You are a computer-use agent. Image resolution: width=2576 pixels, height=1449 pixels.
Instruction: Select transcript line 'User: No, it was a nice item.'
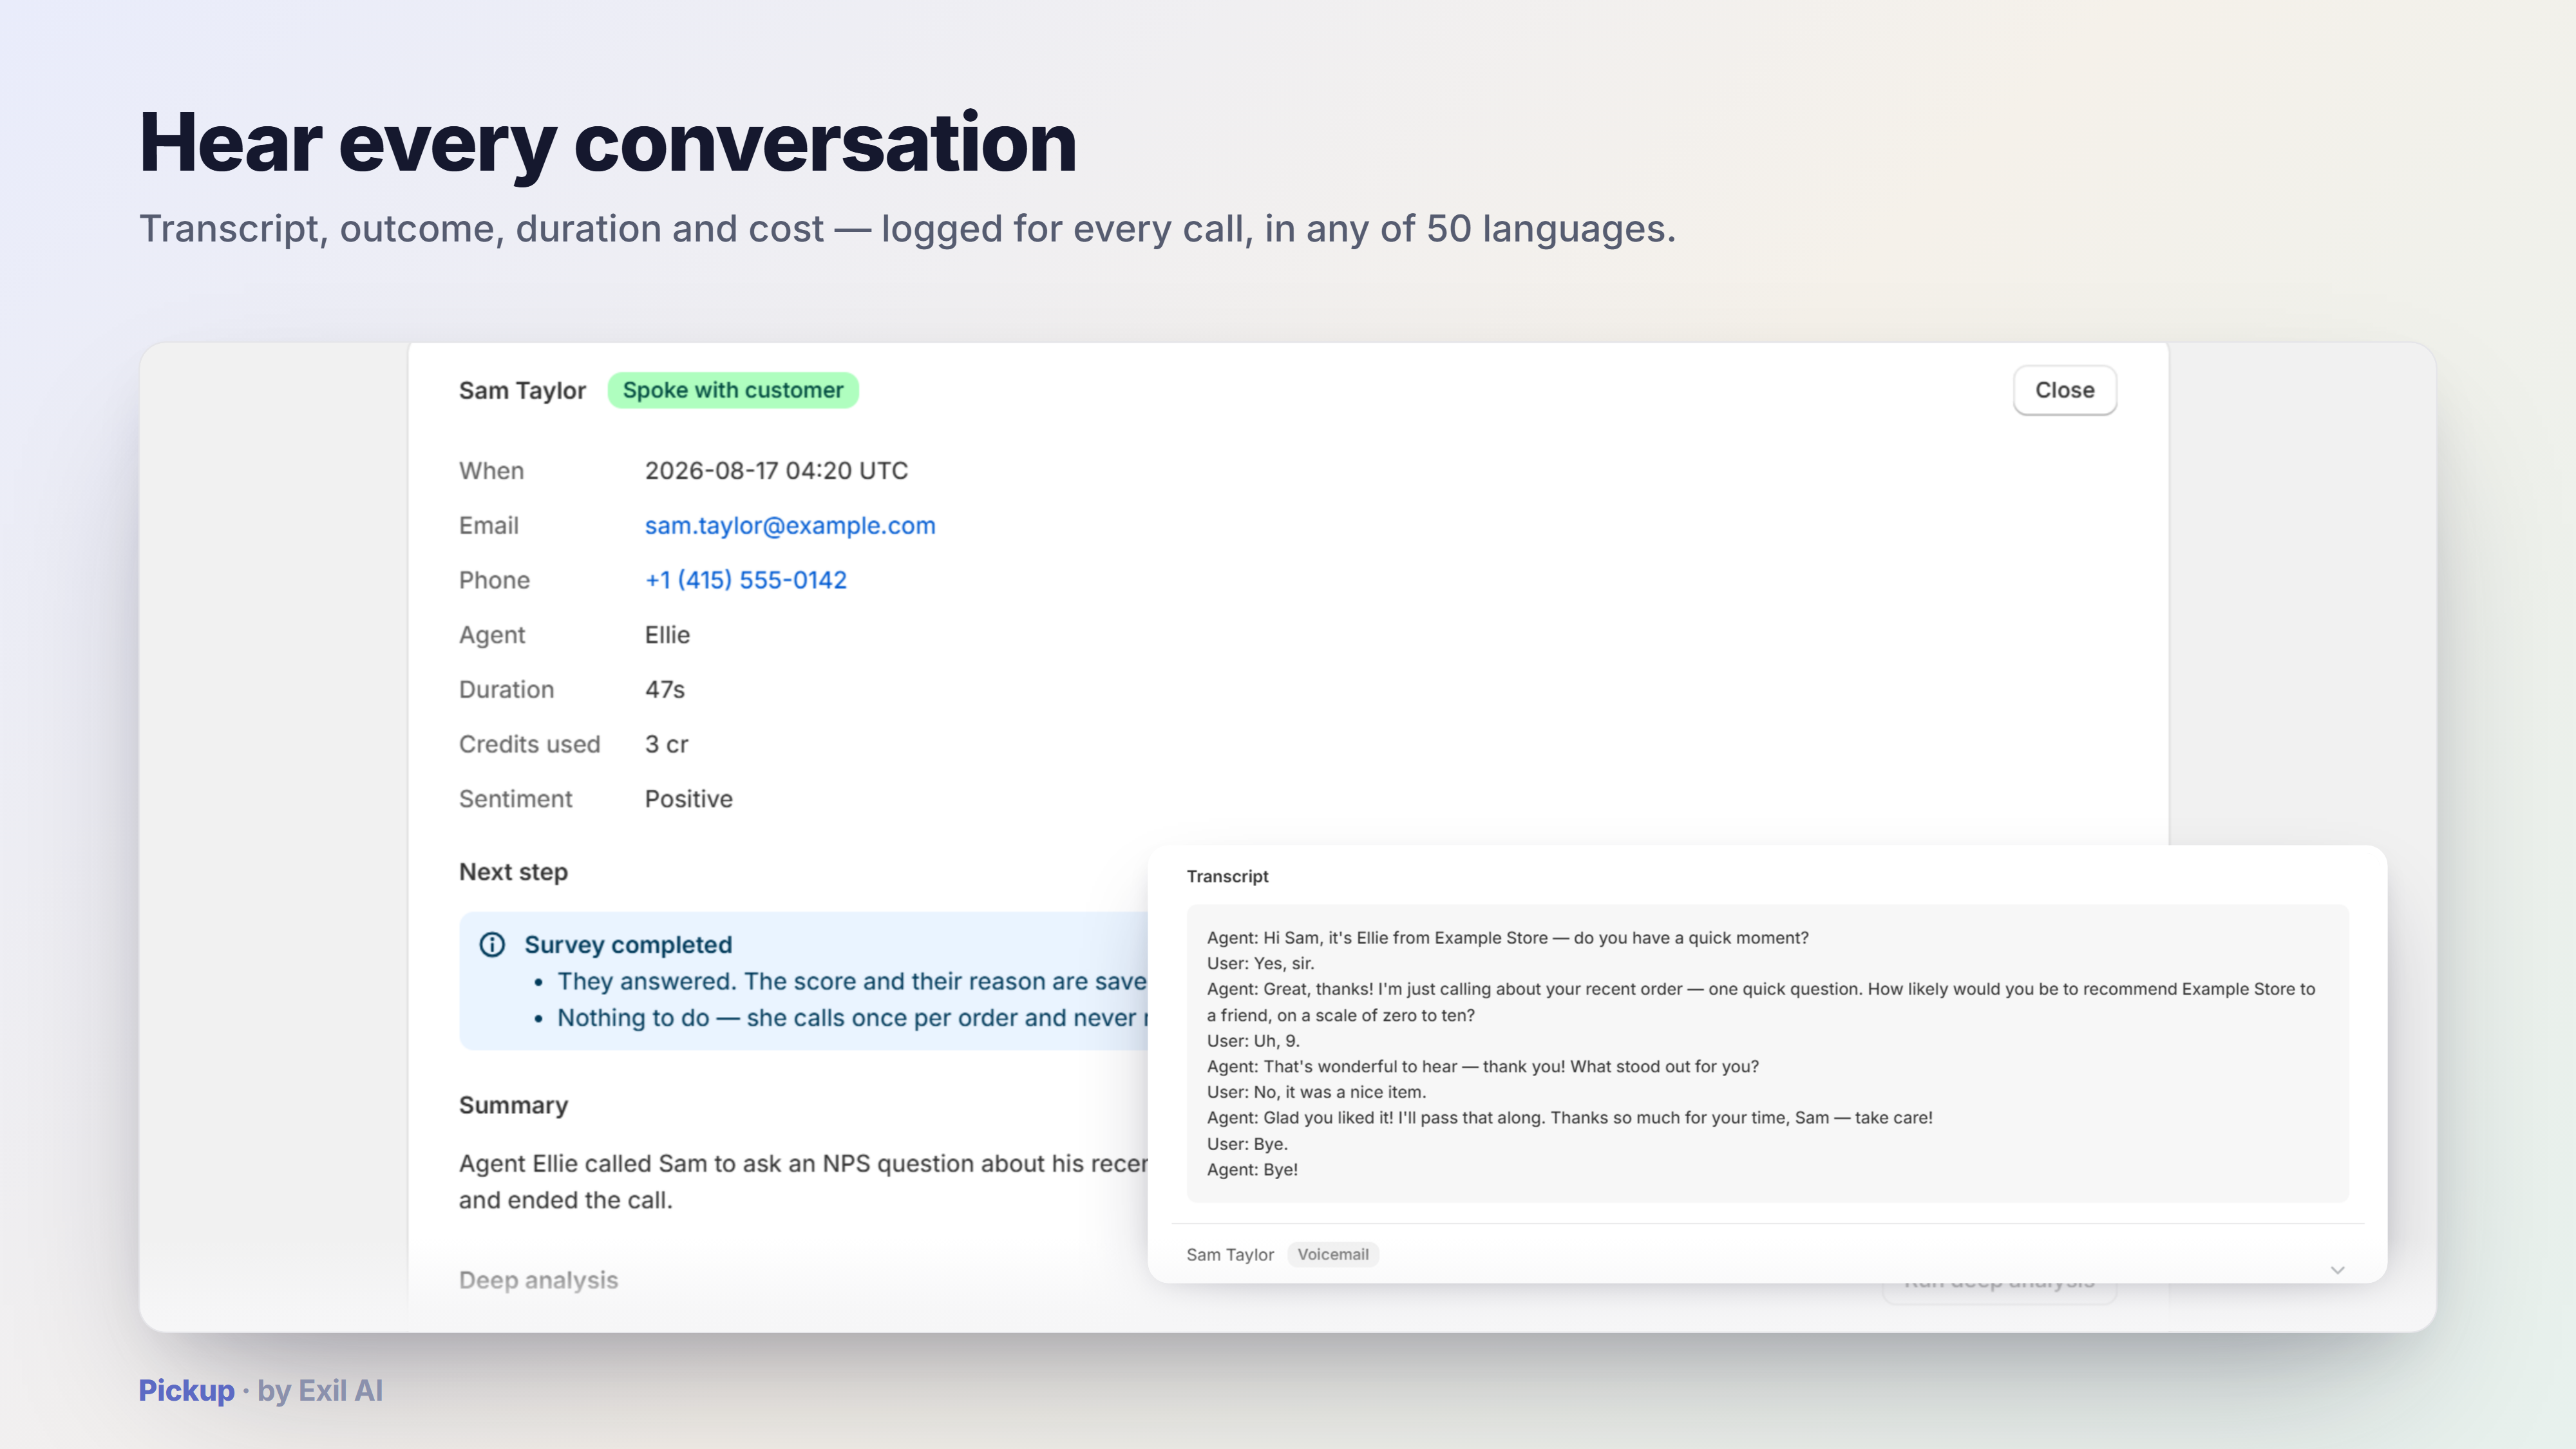point(1316,1092)
